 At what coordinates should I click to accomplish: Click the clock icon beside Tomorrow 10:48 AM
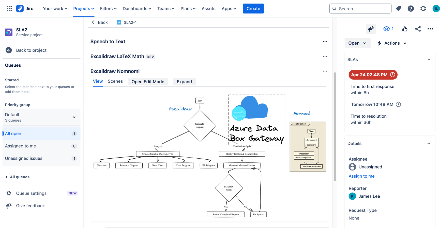point(398,104)
